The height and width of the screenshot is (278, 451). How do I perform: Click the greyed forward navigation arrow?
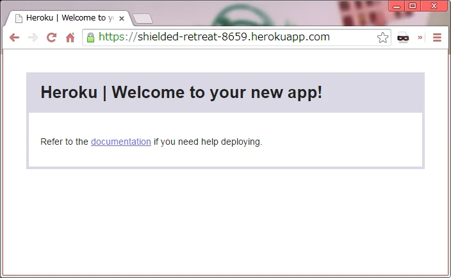pyautogui.click(x=33, y=37)
